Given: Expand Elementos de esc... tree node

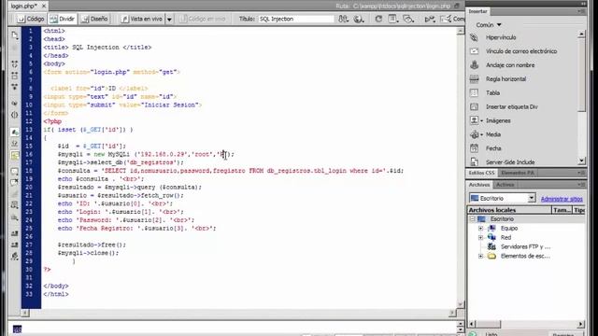Looking at the screenshot, I should click(x=480, y=256).
